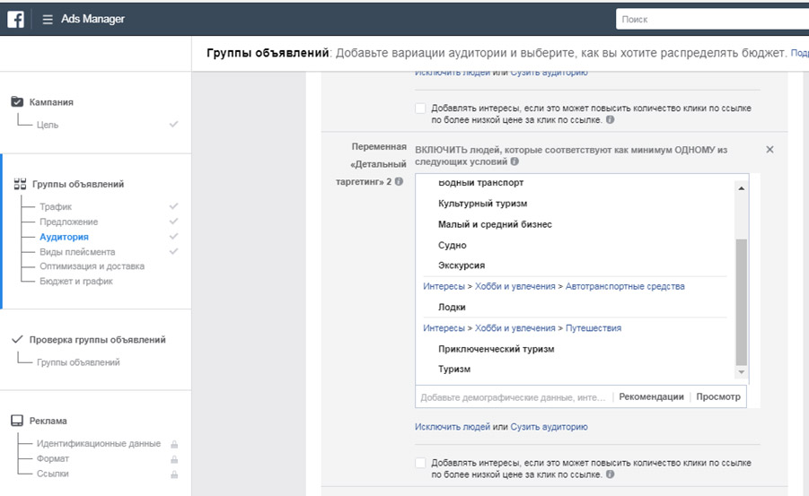
Task: Enable upper 'Добавлять интересы' checkbox
Action: click(420, 109)
